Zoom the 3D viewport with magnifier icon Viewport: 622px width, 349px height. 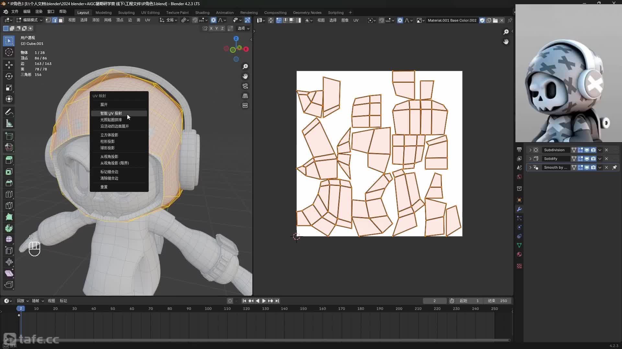[x=245, y=67]
